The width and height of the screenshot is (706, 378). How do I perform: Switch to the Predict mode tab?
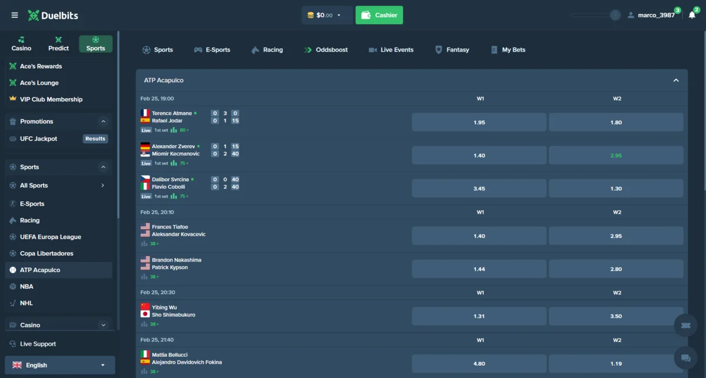pyautogui.click(x=58, y=44)
